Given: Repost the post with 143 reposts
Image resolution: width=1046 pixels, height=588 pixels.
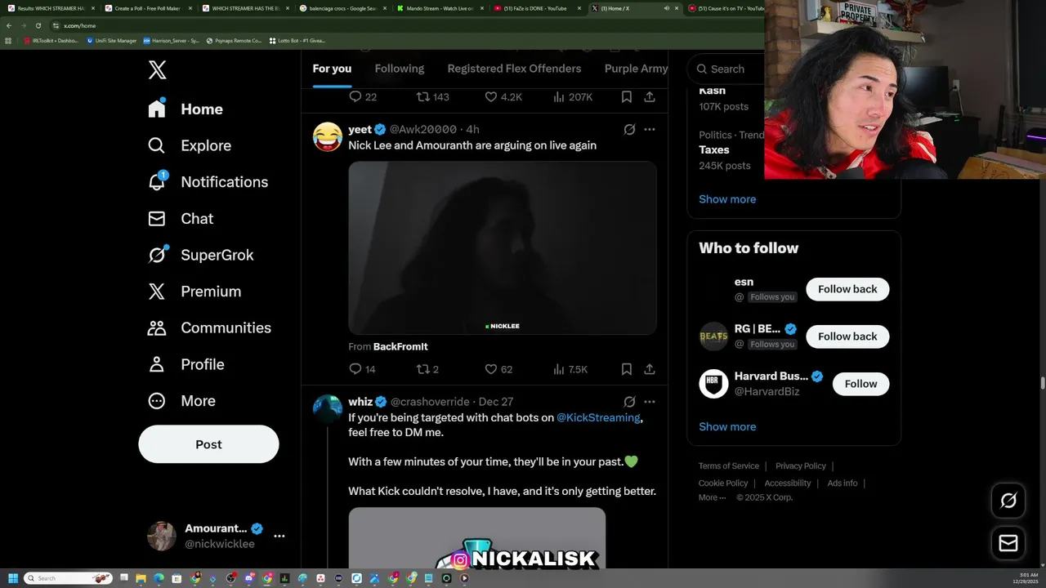Looking at the screenshot, I should [x=433, y=97].
